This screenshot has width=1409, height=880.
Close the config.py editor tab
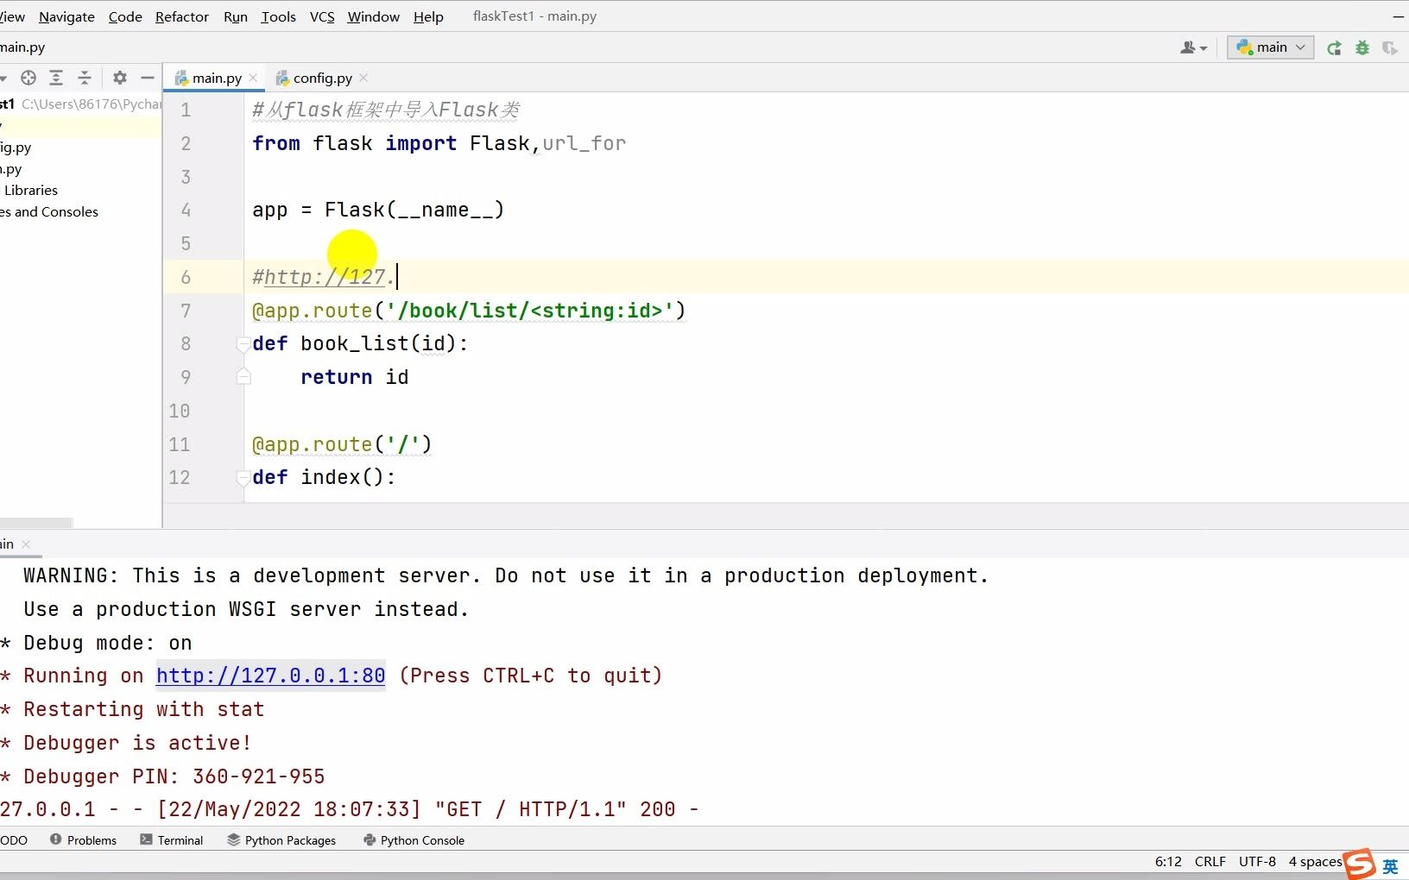pyautogui.click(x=363, y=78)
